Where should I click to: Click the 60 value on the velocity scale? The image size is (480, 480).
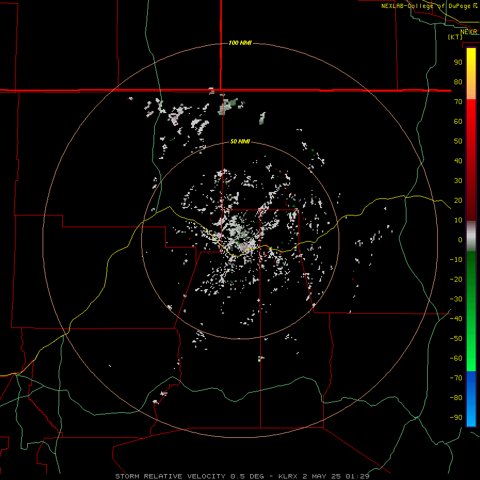pyautogui.click(x=458, y=122)
